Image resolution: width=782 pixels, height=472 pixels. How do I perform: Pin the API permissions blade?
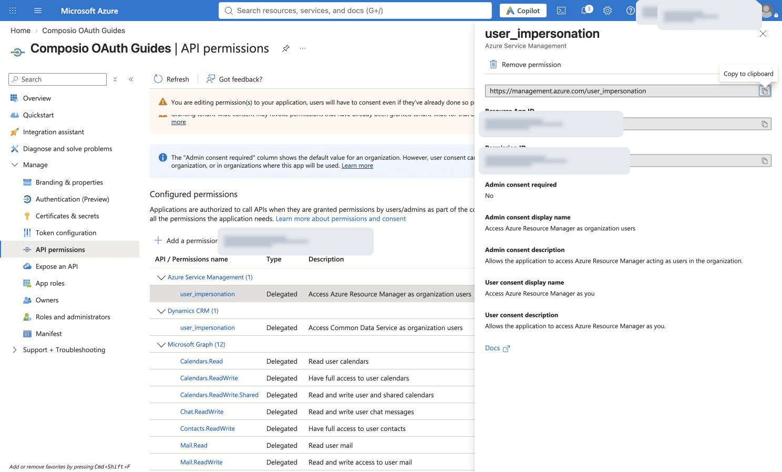click(x=285, y=48)
